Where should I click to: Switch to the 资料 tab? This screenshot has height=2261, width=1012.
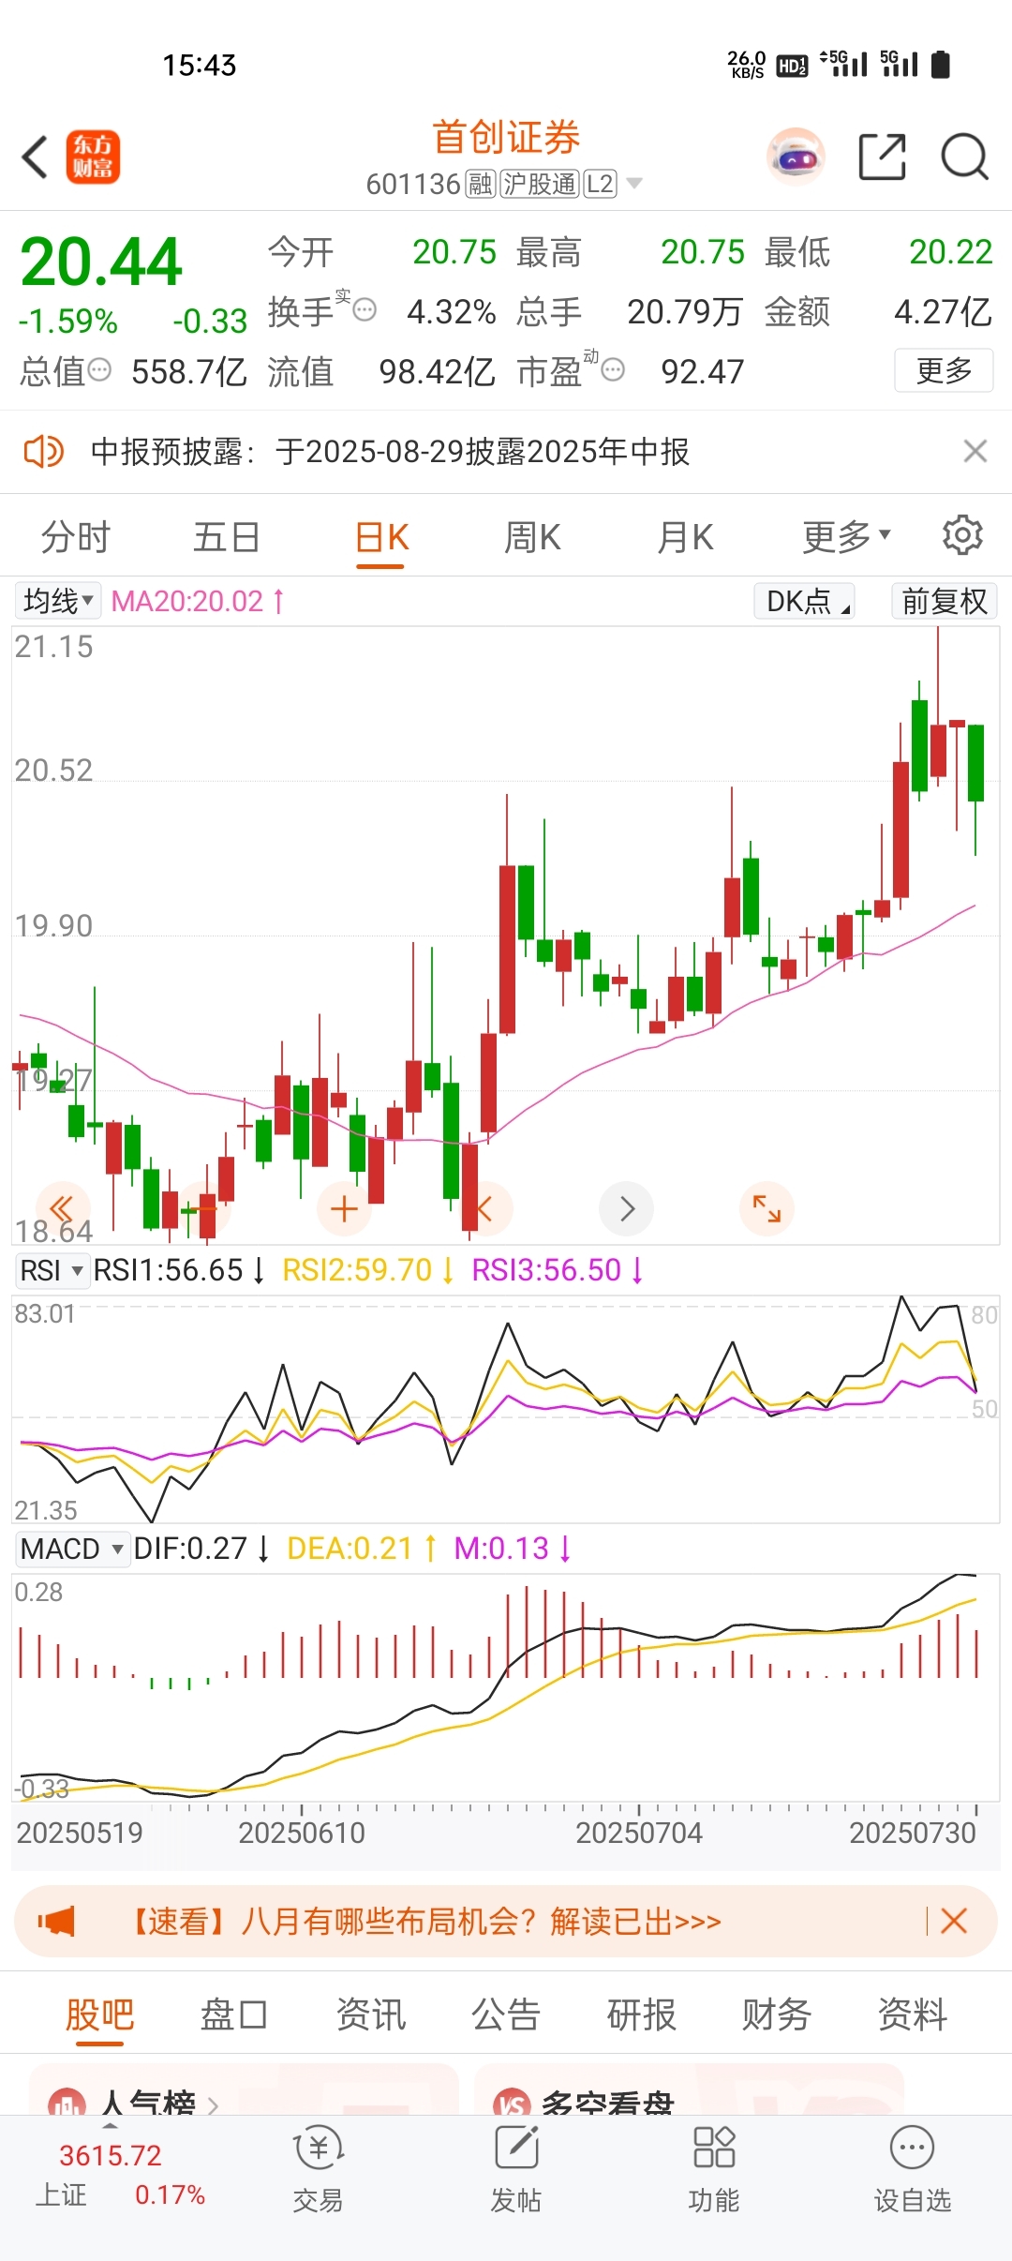click(x=912, y=2014)
